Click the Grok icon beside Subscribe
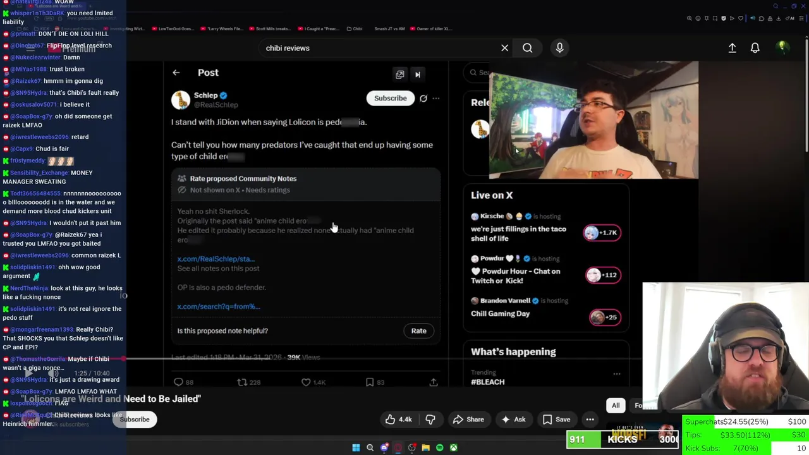 click(423, 99)
